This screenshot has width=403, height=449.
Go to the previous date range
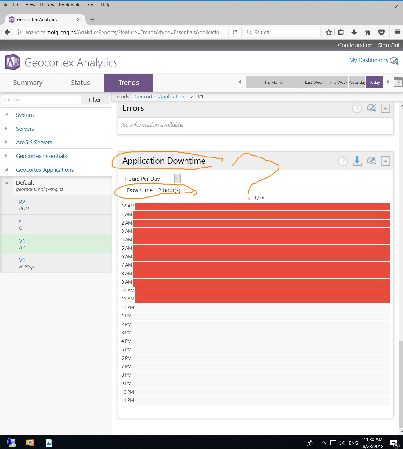[x=240, y=82]
